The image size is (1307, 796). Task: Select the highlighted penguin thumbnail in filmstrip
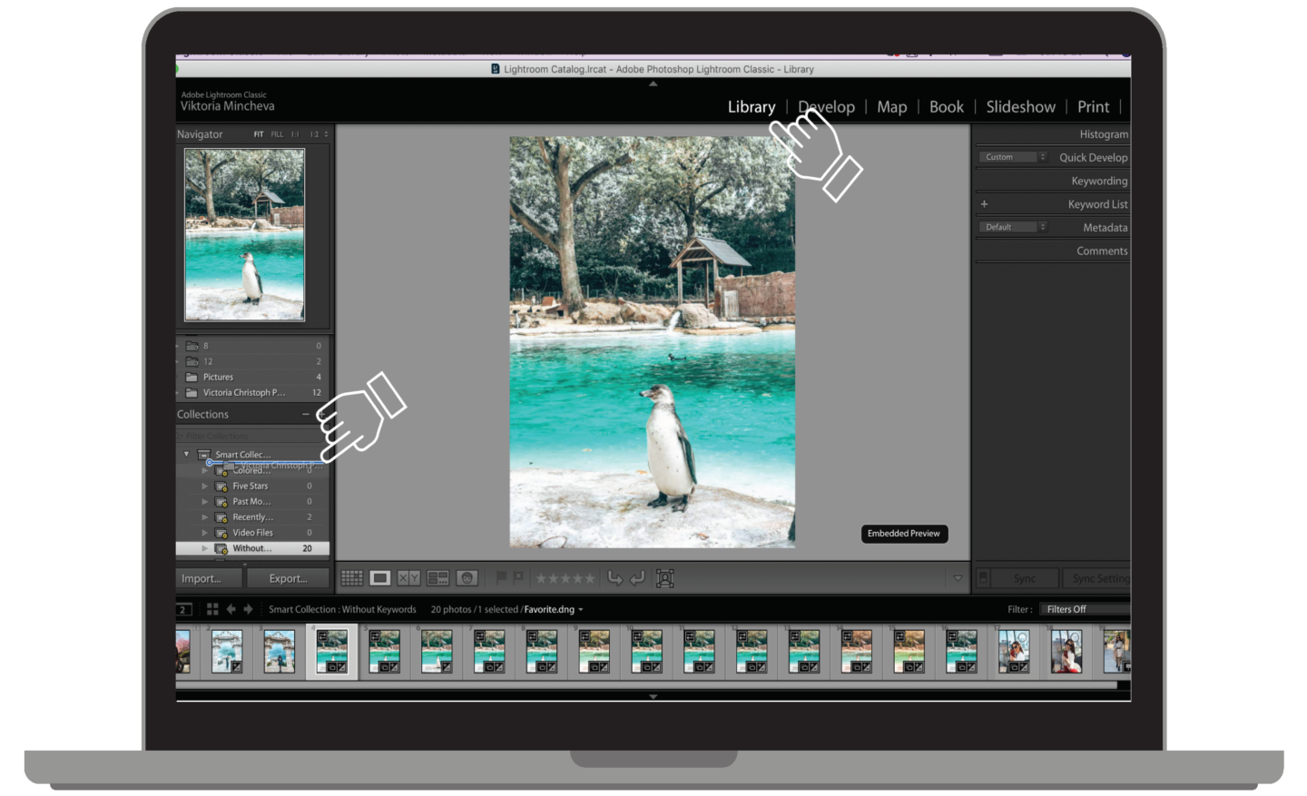[x=332, y=652]
